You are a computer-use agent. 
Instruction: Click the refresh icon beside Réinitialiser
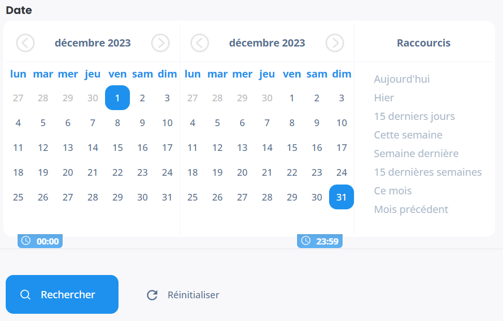click(x=152, y=295)
